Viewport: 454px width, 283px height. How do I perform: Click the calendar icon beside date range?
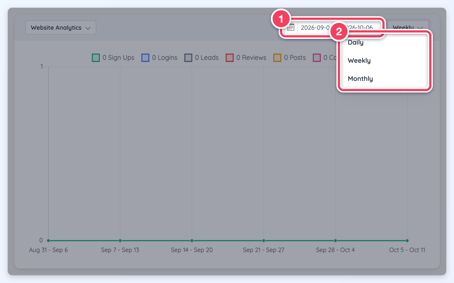291,28
